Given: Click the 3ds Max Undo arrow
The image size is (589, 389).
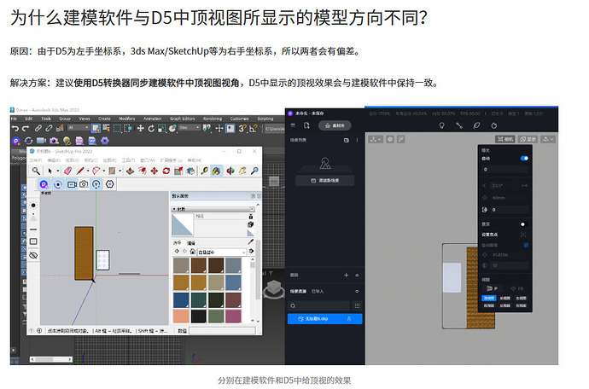Looking at the screenshot, I should tap(15, 129).
